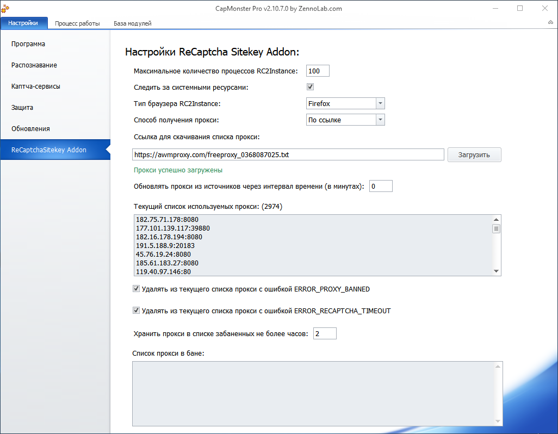Screen dimensions: 558x434
Task: Open the browser type Firefox dropdown
Action: click(x=345, y=103)
